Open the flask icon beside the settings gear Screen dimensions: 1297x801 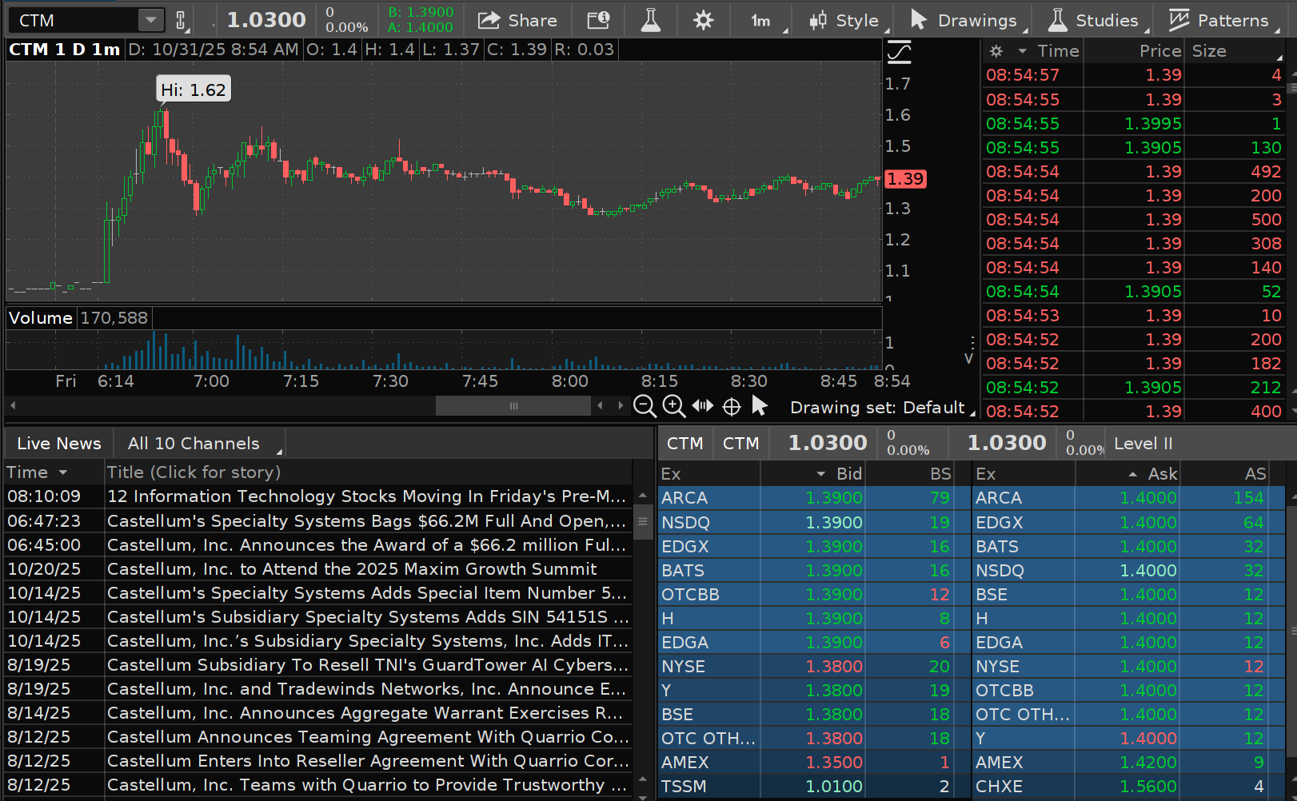[x=651, y=21]
